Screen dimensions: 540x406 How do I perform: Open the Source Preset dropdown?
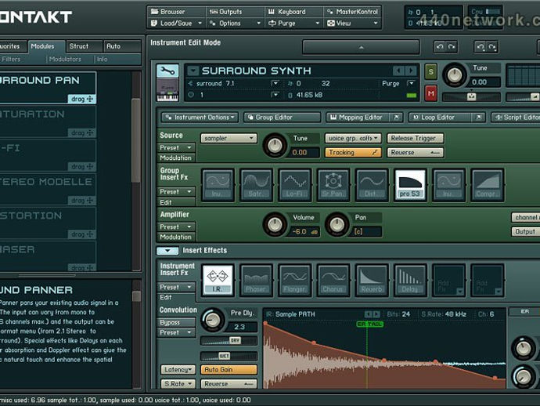[x=176, y=148]
